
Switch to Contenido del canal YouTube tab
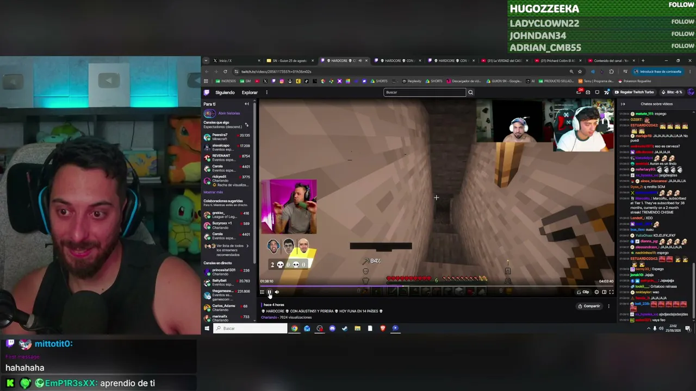click(611, 61)
